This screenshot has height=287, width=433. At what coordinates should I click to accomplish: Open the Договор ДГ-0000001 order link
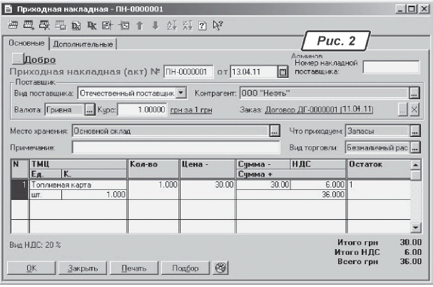click(x=319, y=110)
